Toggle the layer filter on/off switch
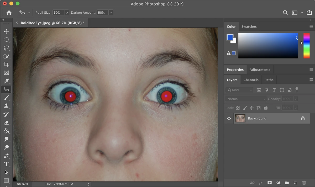Viewport: 315px width, 187px height. coord(297,89)
